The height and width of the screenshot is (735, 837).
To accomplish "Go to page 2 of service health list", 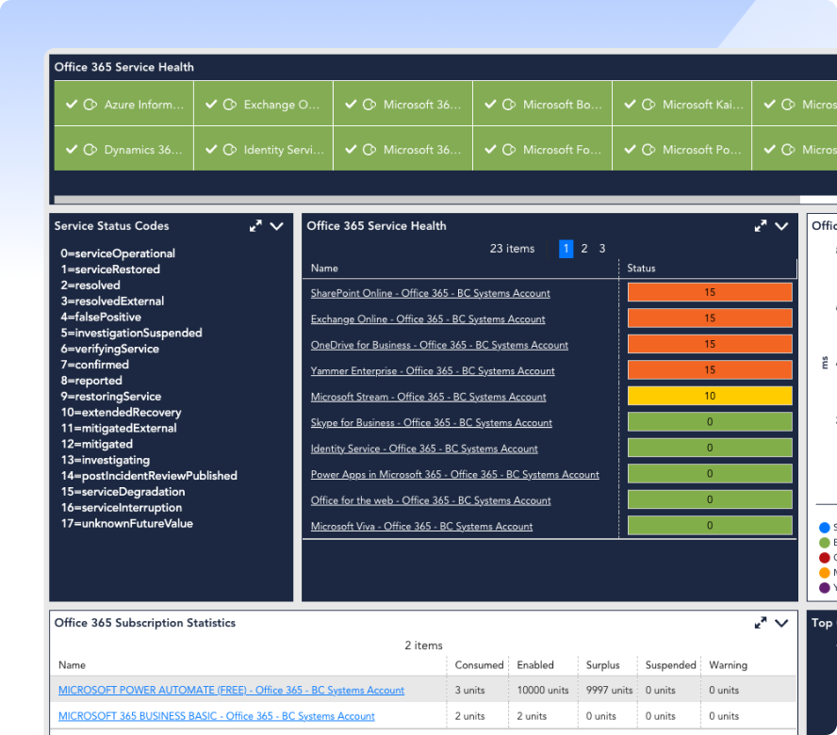I will point(584,249).
